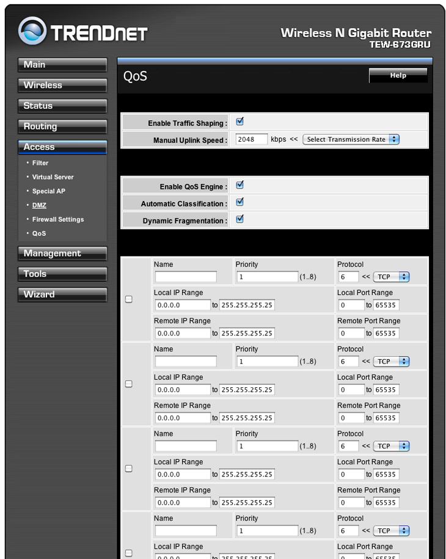Screen dimensions: 446x559
Task: Click the Manual Uplink Speed field
Action: tap(251, 139)
